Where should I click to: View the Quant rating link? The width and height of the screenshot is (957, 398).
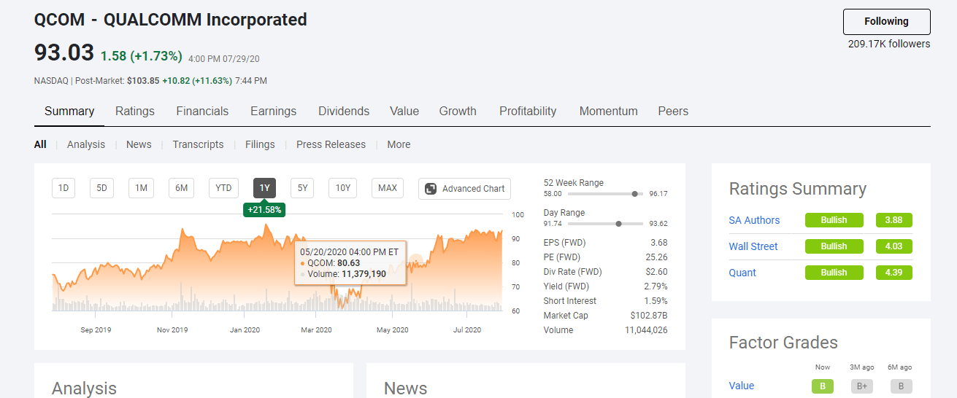(742, 273)
